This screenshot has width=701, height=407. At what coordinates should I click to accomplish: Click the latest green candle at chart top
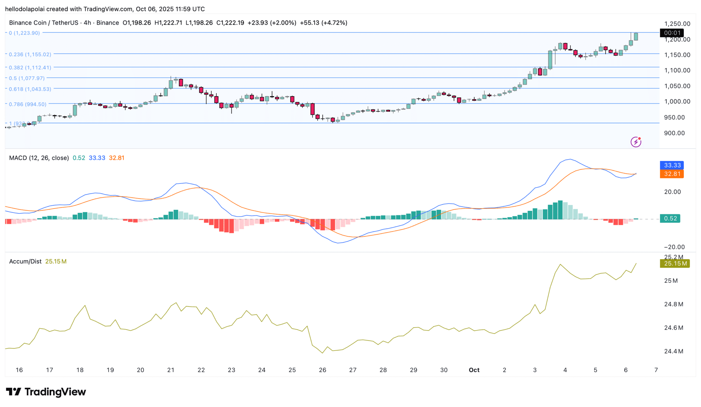[x=636, y=37]
